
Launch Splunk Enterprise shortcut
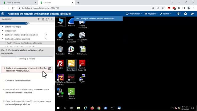point(71,94)
